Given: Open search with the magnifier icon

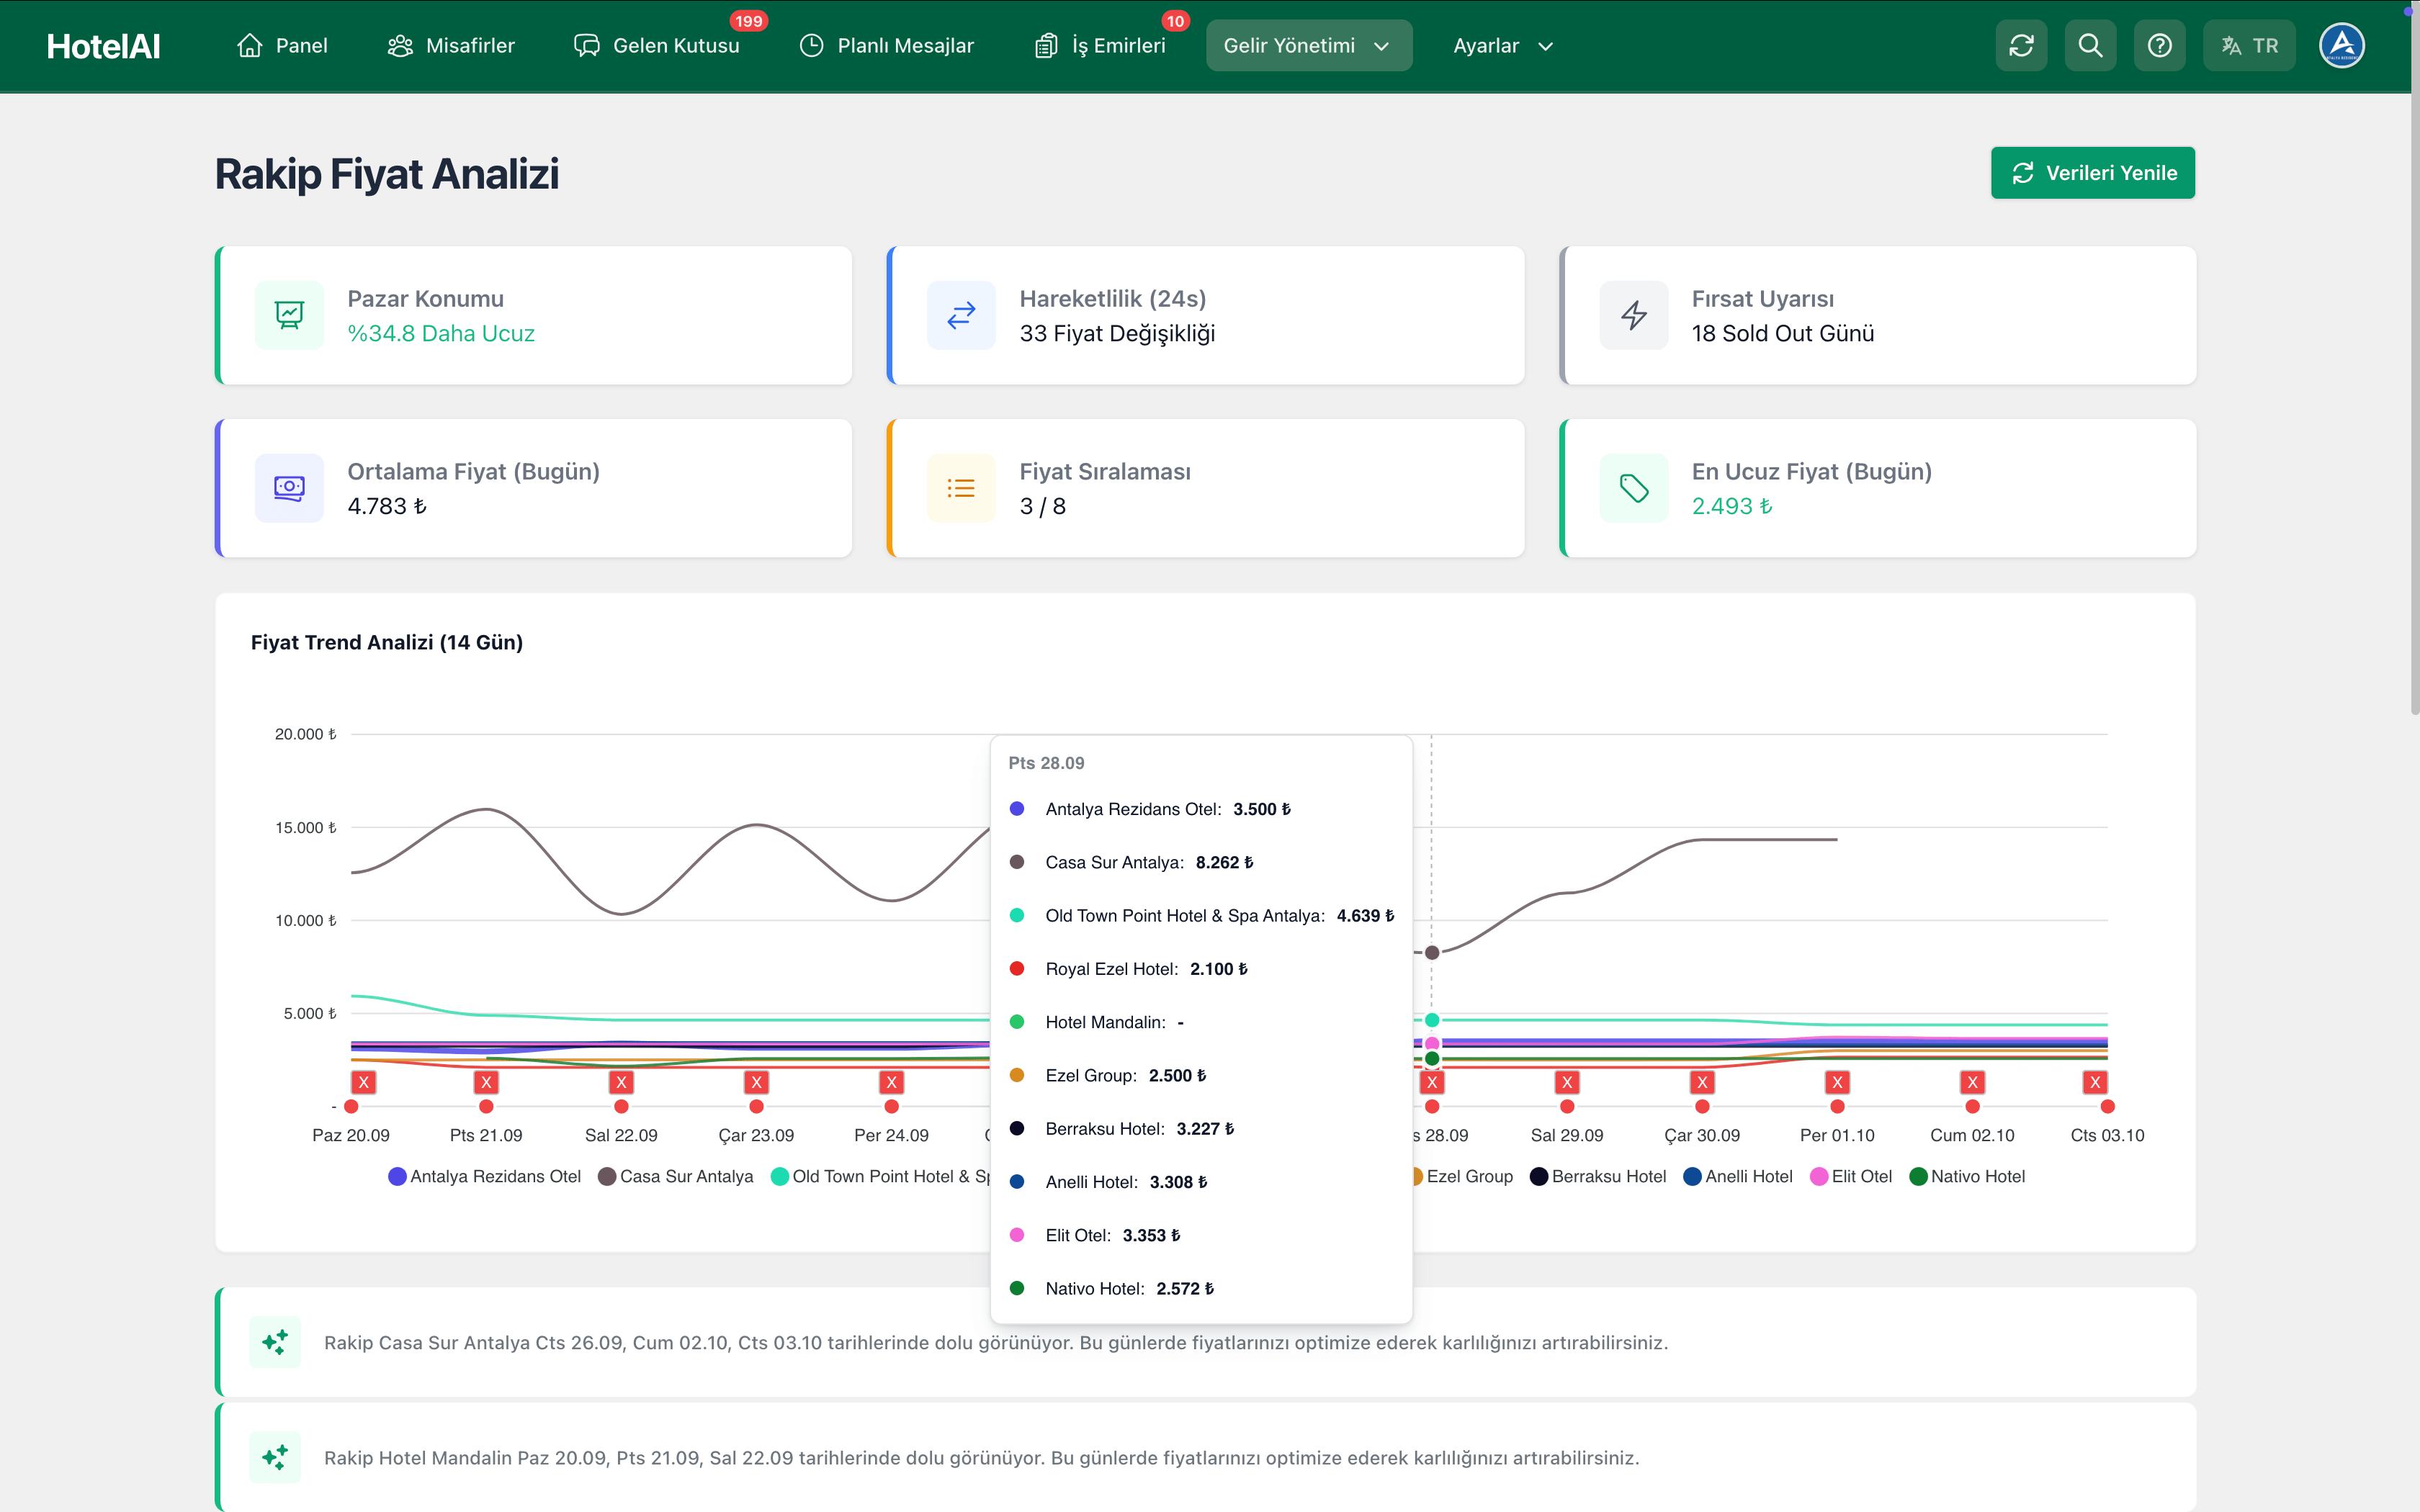Looking at the screenshot, I should [2090, 46].
